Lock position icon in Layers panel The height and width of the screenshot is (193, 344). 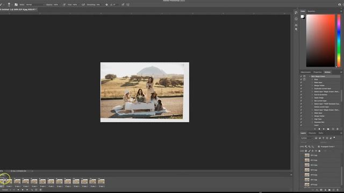313,151
